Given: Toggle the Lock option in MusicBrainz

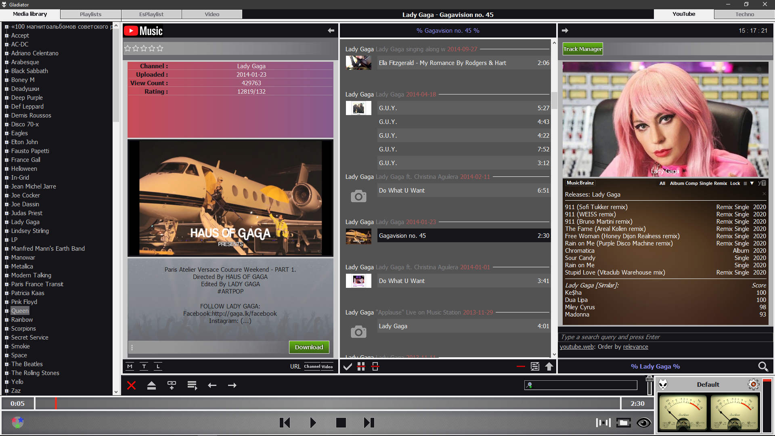Looking at the screenshot, I should (x=735, y=183).
